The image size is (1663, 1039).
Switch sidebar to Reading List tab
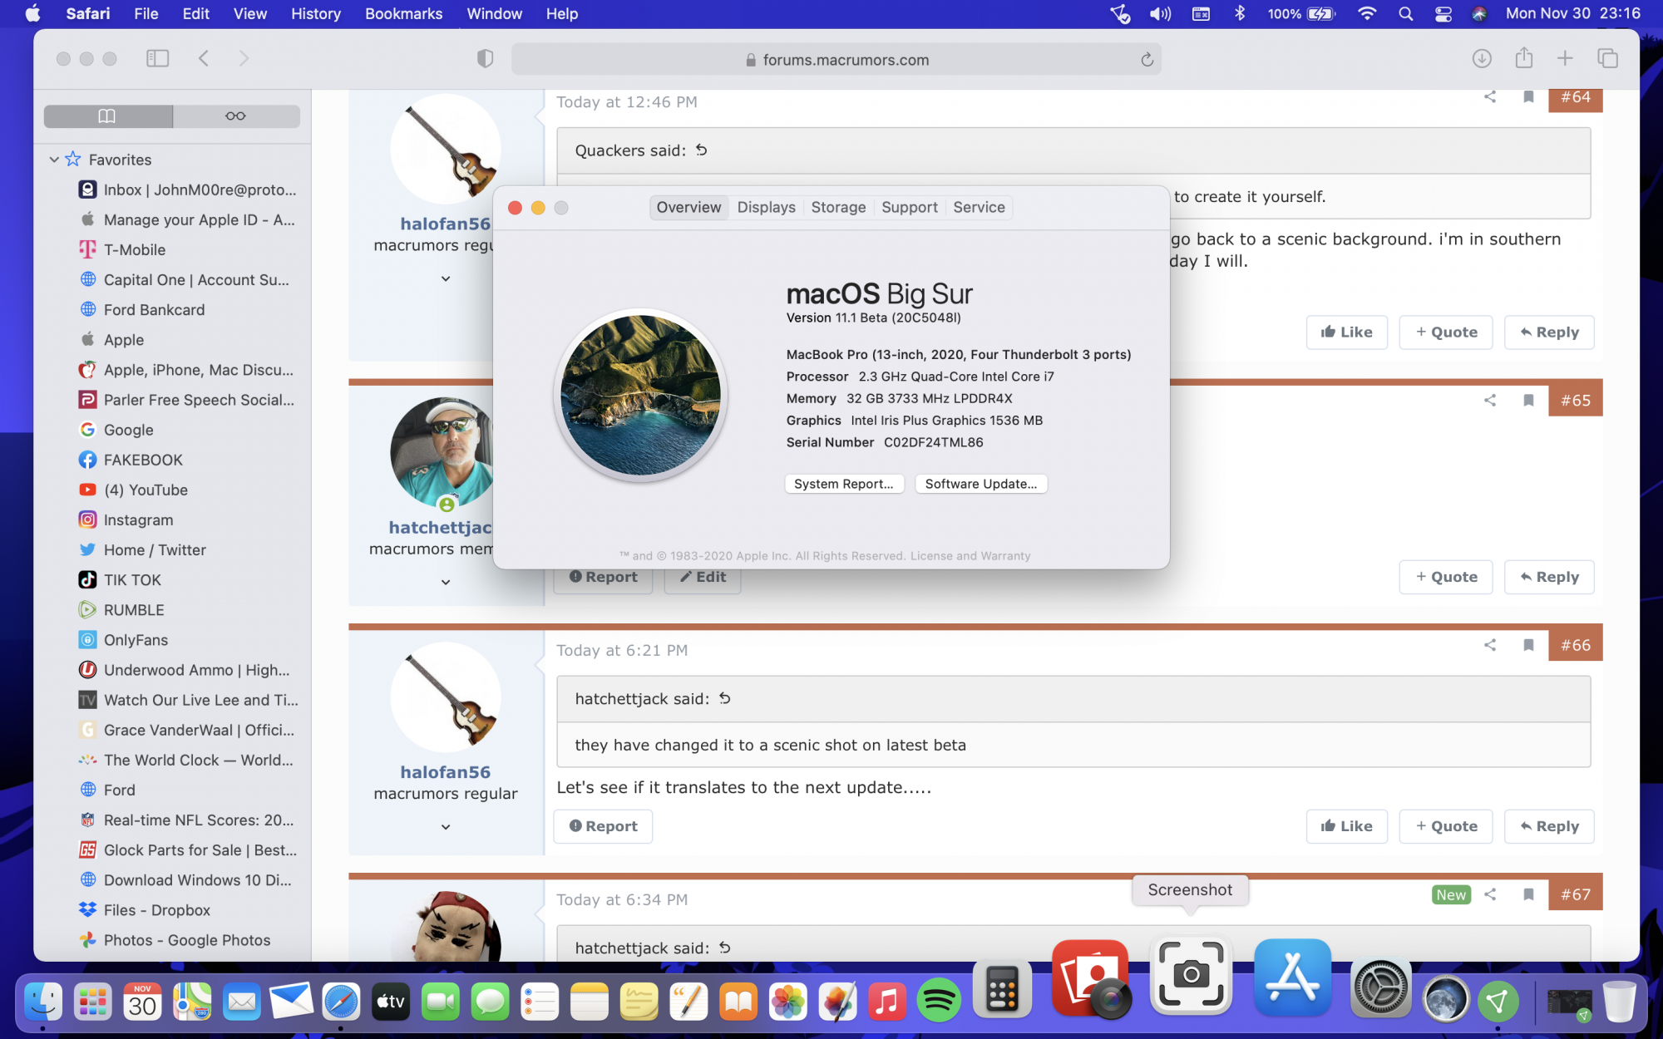(x=235, y=116)
